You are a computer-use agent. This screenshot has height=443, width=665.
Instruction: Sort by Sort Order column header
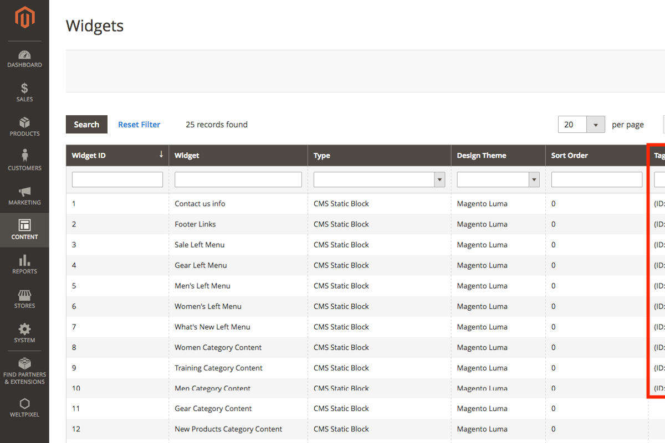tap(597, 156)
